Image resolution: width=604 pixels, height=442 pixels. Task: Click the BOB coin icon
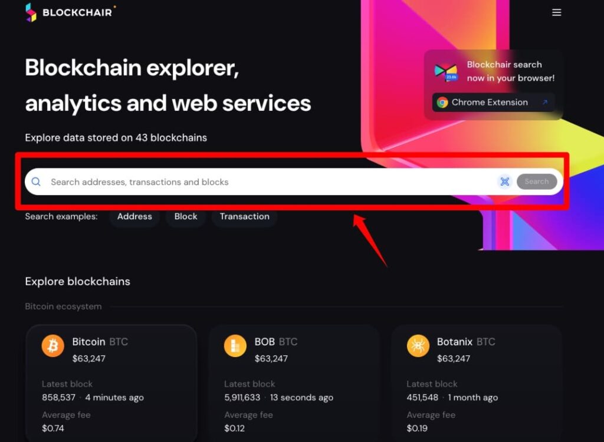click(234, 345)
